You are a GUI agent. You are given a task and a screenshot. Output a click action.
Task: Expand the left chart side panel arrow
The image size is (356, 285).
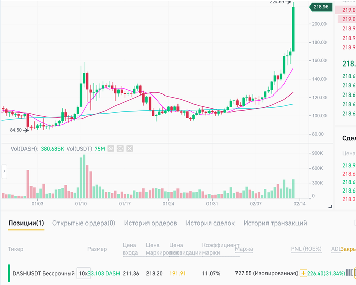coord(4,171)
